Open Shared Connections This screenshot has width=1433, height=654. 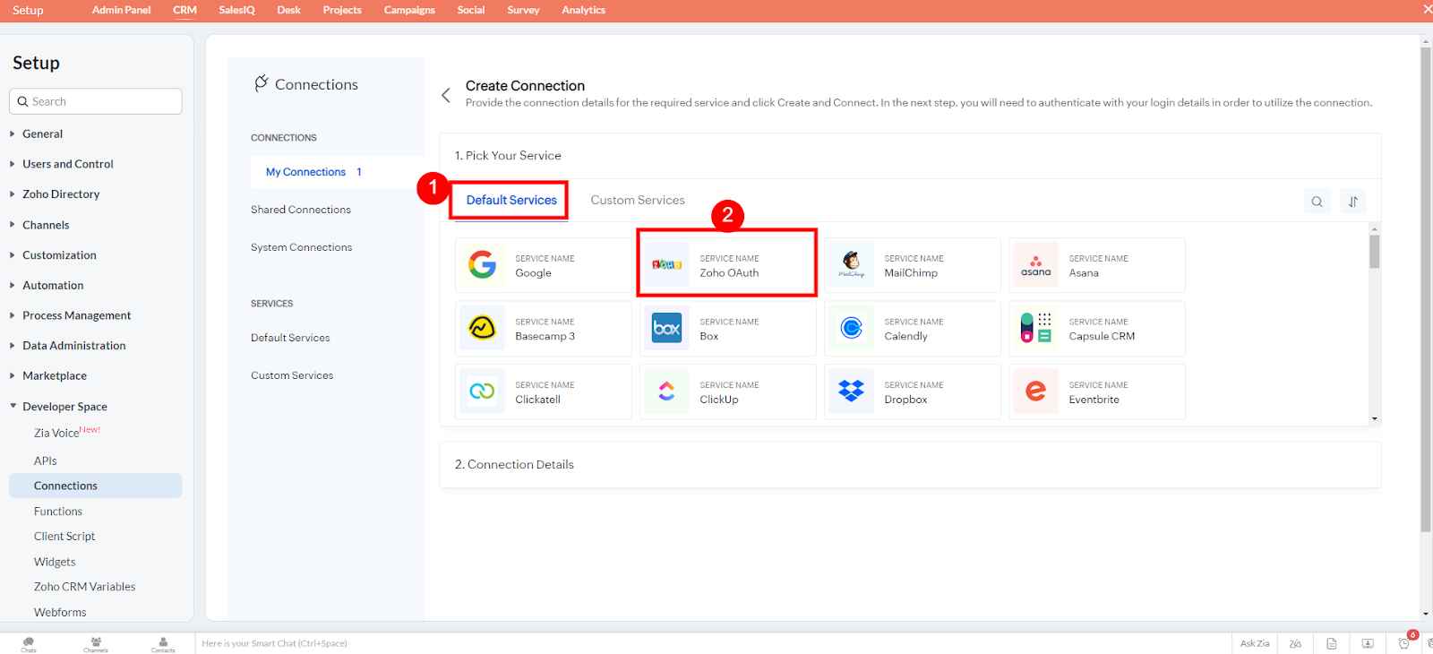pyautogui.click(x=301, y=210)
